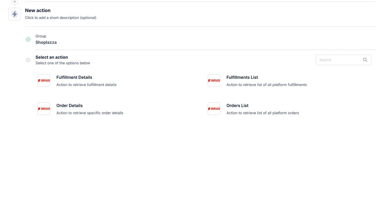Click the 'Action to retrieve specific order details' text

[x=90, y=113]
